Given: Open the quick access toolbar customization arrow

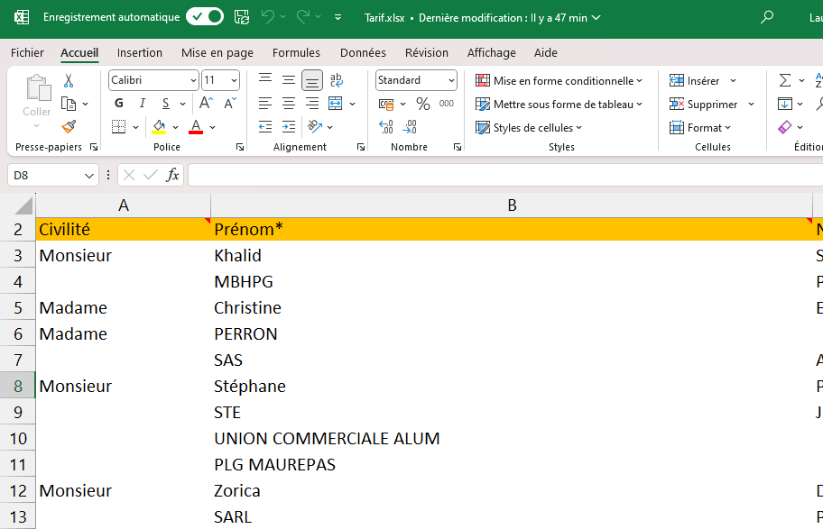Looking at the screenshot, I should coord(338,17).
